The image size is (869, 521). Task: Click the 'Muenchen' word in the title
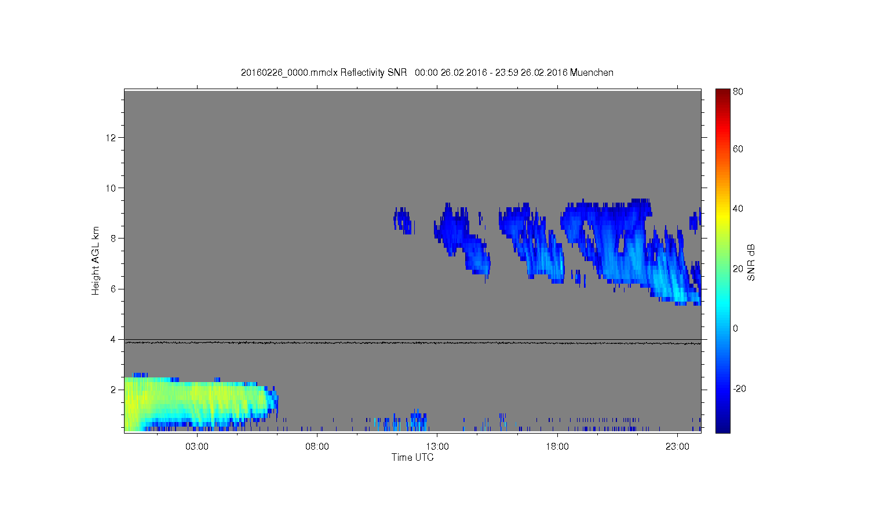(591, 73)
